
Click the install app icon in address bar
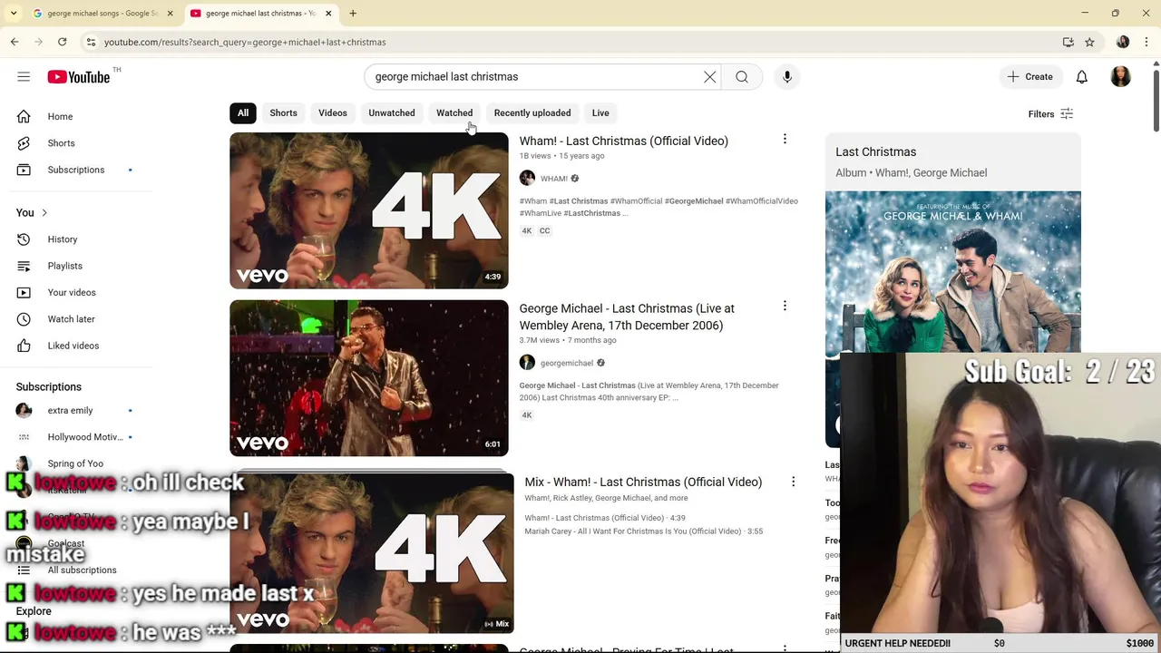[x=1068, y=42]
